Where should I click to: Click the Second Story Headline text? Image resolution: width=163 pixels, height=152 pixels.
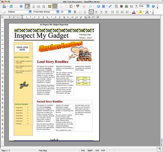pyautogui.click(x=50, y=101)
